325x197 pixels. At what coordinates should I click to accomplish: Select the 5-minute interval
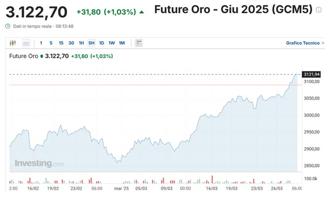51,43
